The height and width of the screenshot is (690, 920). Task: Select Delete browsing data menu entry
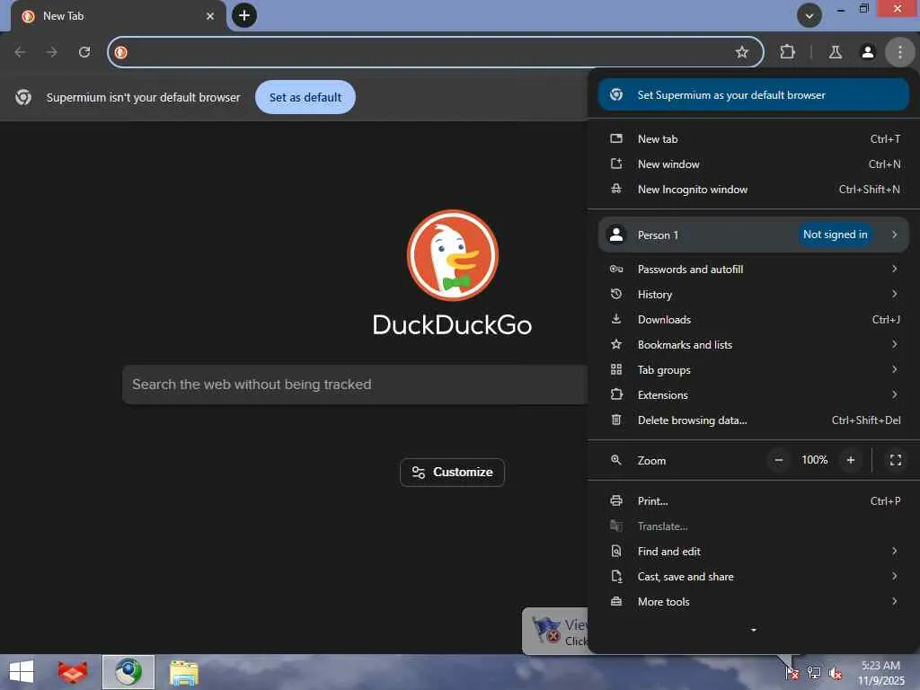point(754,420)
